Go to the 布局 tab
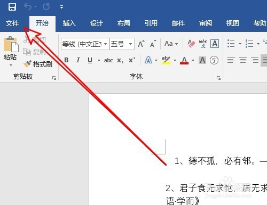This screenshot has height=205, width=267. point(124,23)
